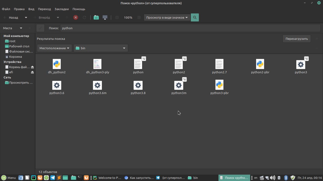Open Telegram from taskbar launcher
323x181 pixels.
coord(53,178)
